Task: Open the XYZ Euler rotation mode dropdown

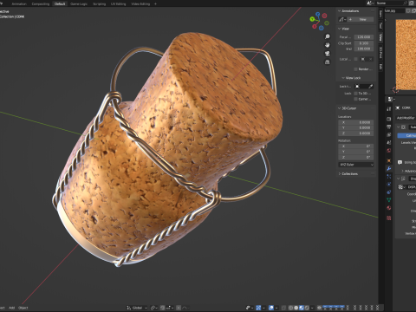Action: (x=356, y=165)
